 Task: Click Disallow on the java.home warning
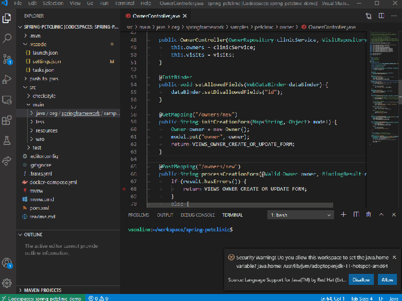(361, 279)
